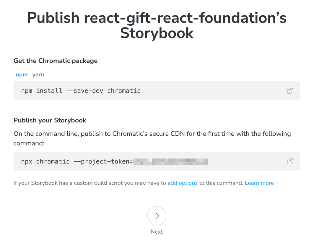Click chevron arrow beside Learn more
Image resolution: width=319 pixels, height=243 pixels.
277,183
